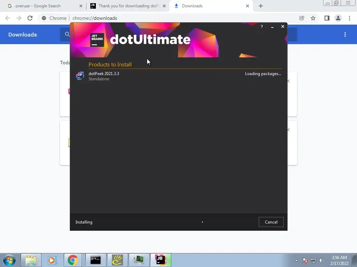Click the Chrome site info icon
This screenshot has width=357, height=267.
pyautogui.click(x=44, y=18)
